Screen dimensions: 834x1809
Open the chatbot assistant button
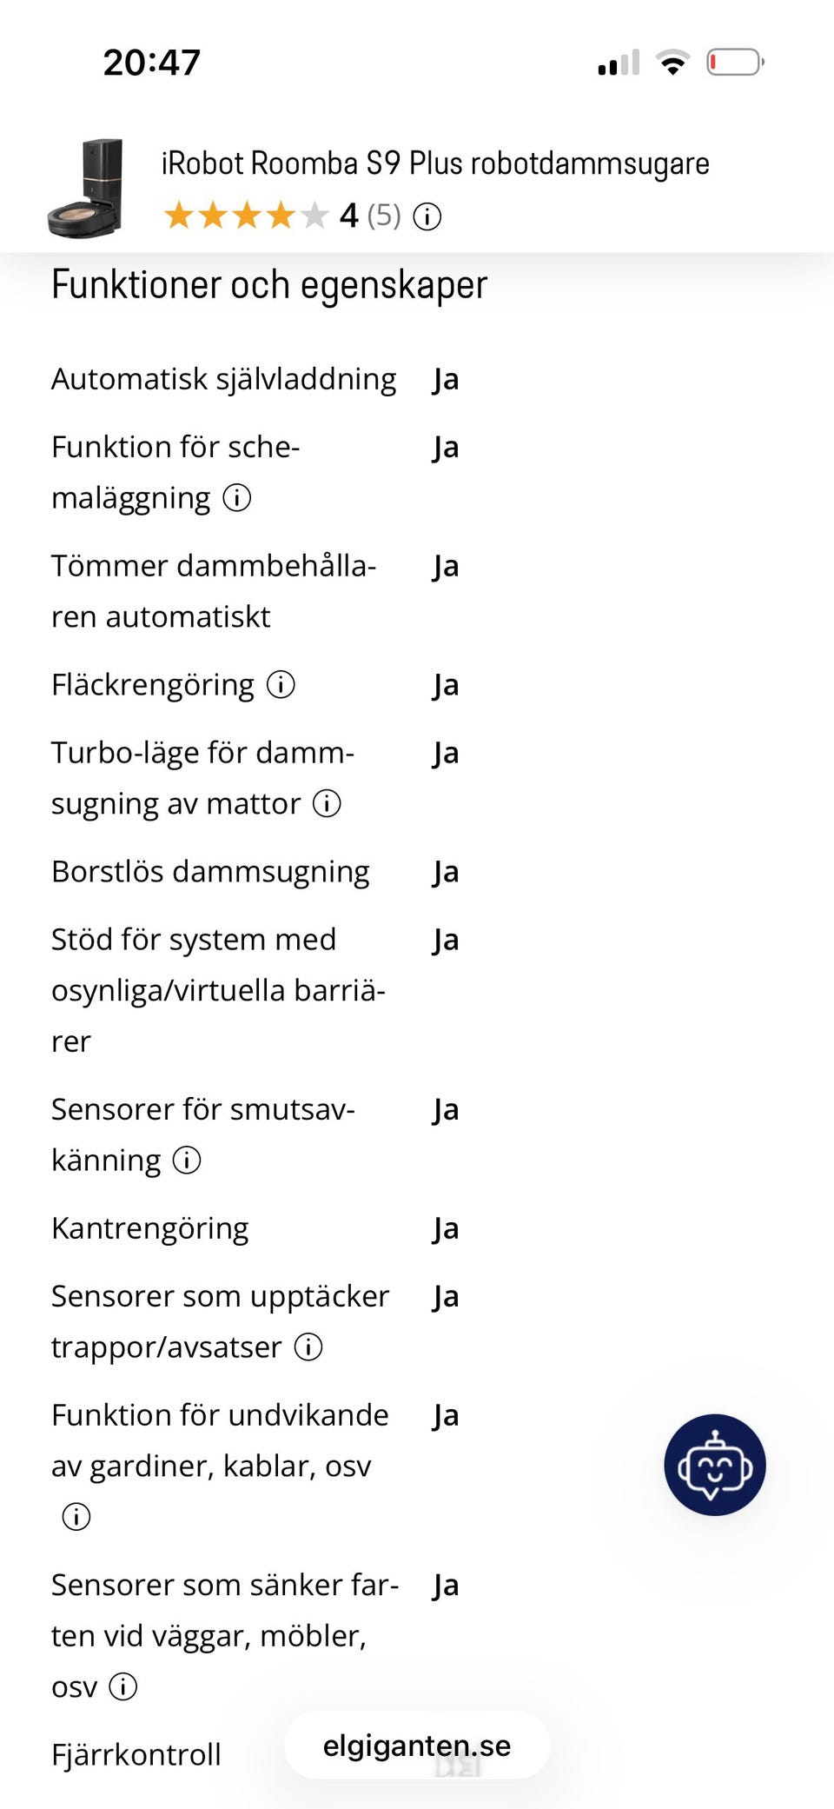pos(714,1465)
